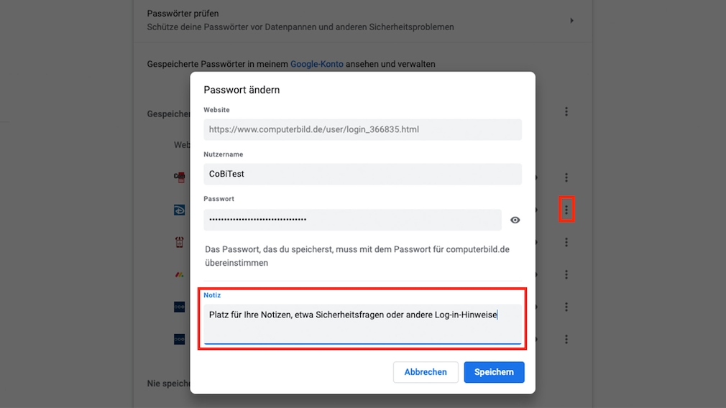Open three-dot menu for the last password row
726x408 pixels.
[566, 339]
